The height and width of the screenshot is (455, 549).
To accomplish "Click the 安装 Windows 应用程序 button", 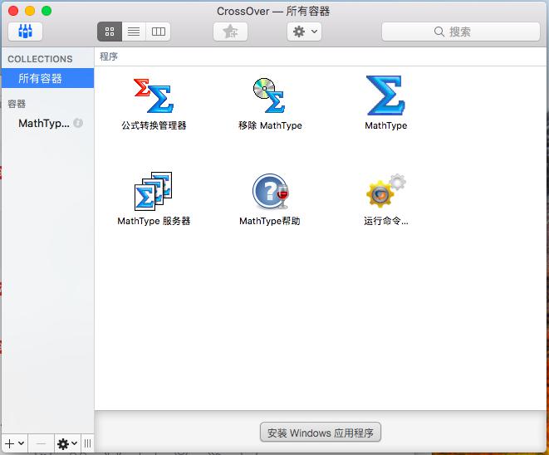I will click(x=321, y=433).
